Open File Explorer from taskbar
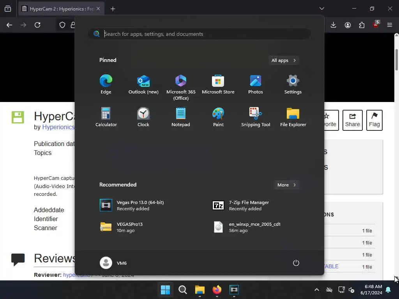Screen dimensions: 399x299 click(x=200, y=290)
